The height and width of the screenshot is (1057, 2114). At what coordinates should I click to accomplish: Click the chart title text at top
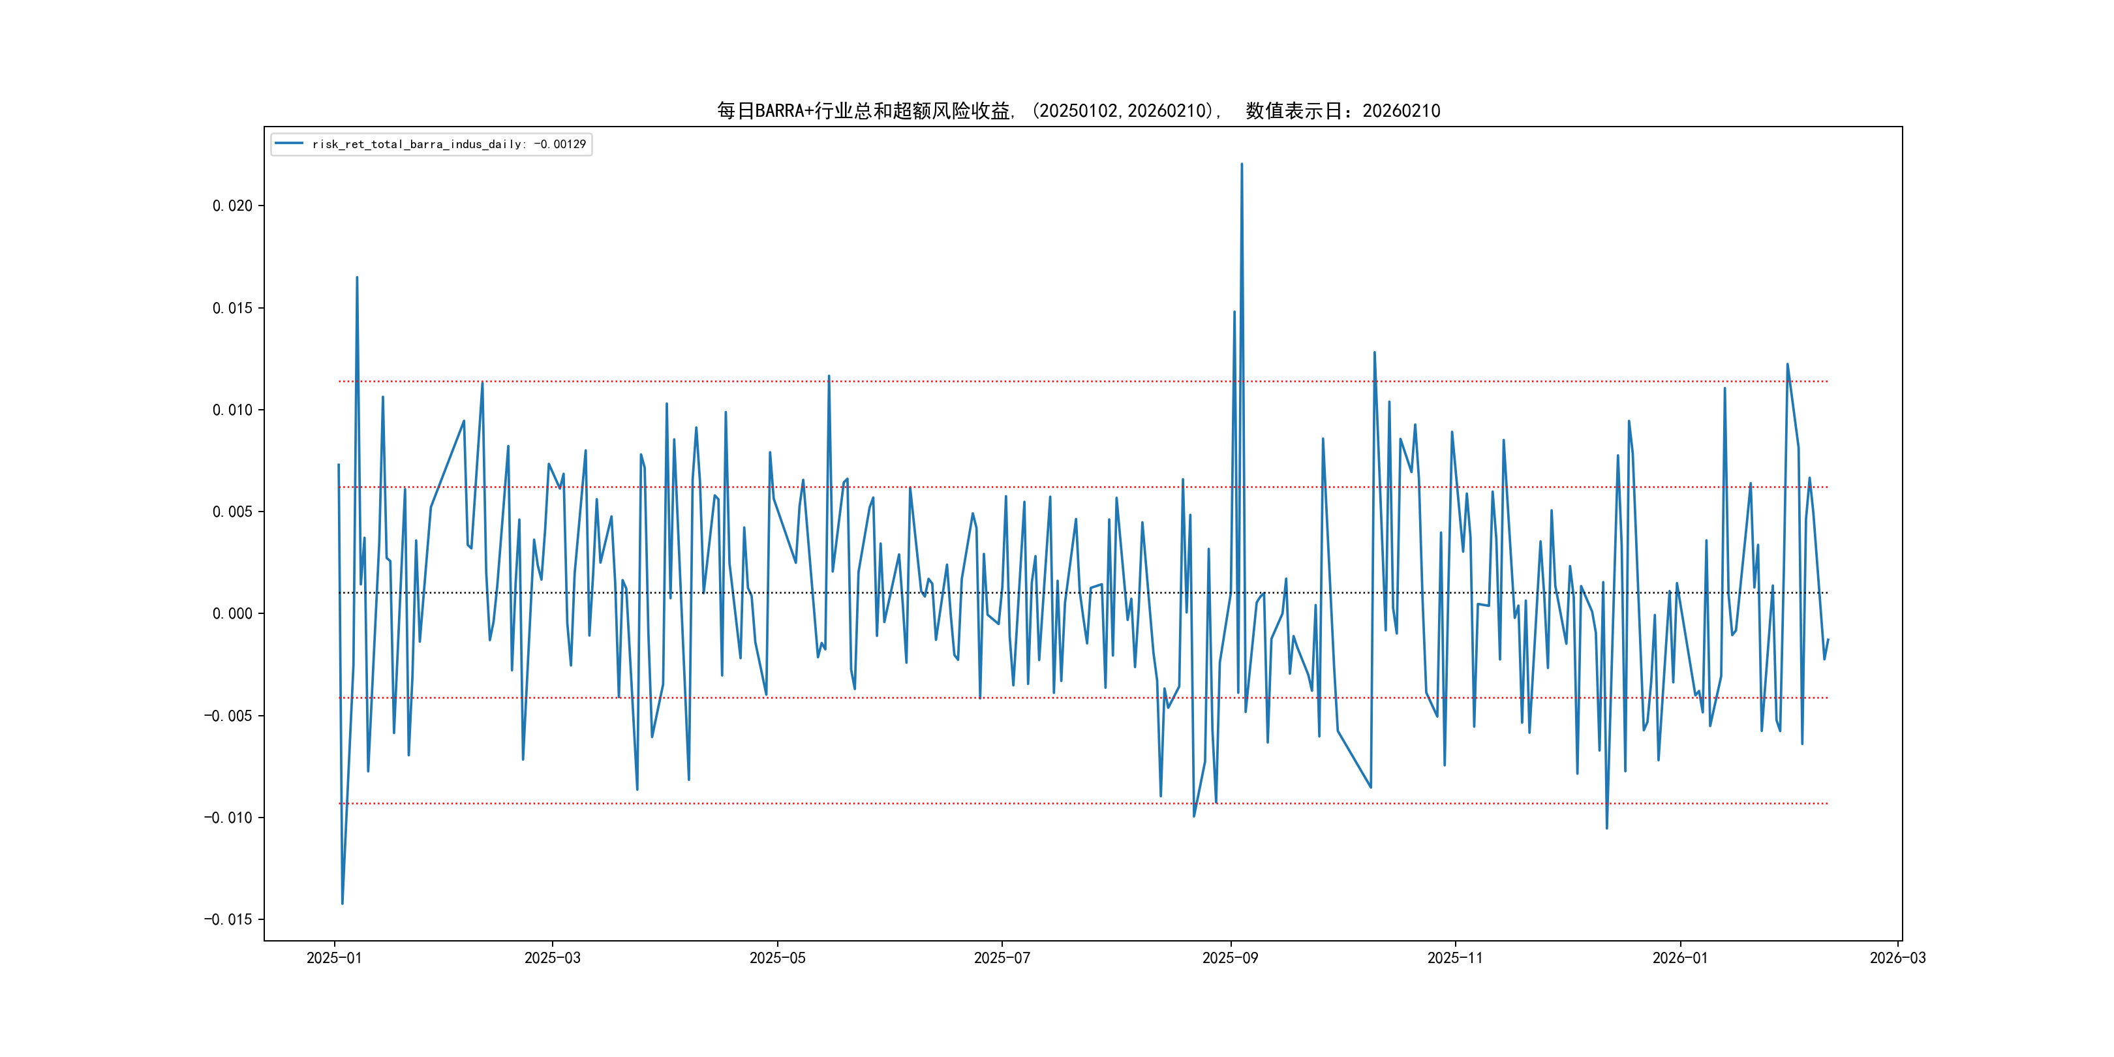pos(1079,111)
